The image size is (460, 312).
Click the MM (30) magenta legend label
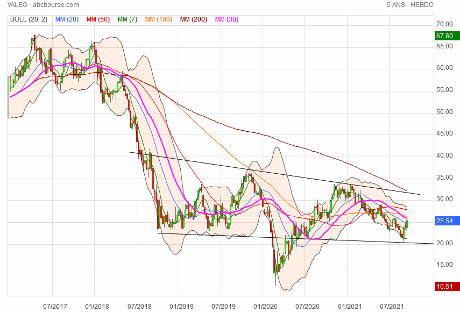pos(227,19)
